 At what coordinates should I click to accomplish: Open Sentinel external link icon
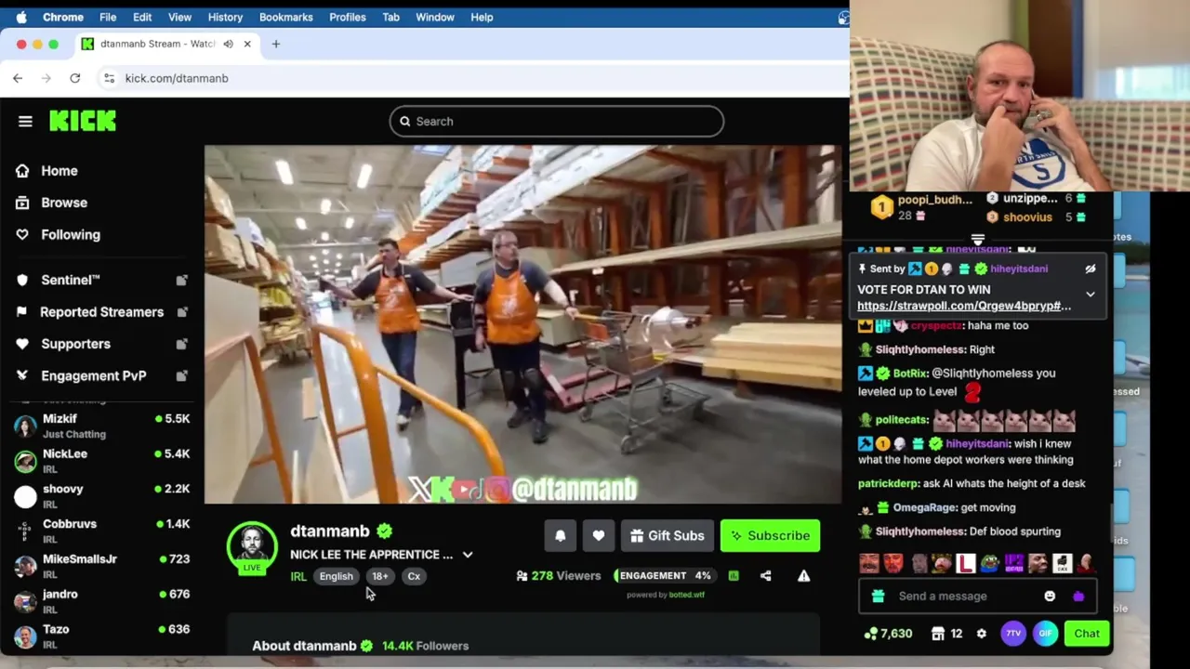point(182,280)
